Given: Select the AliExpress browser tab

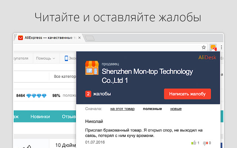Looking at the screenshot, I should click(x=50, y=38).
